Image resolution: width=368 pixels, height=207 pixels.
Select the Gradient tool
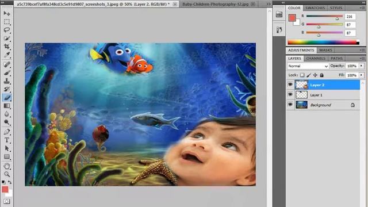(7, 106)
